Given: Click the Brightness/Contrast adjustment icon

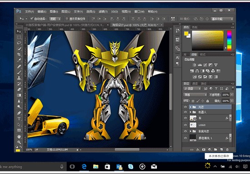Looking at the screenshot, I should 194,65.
